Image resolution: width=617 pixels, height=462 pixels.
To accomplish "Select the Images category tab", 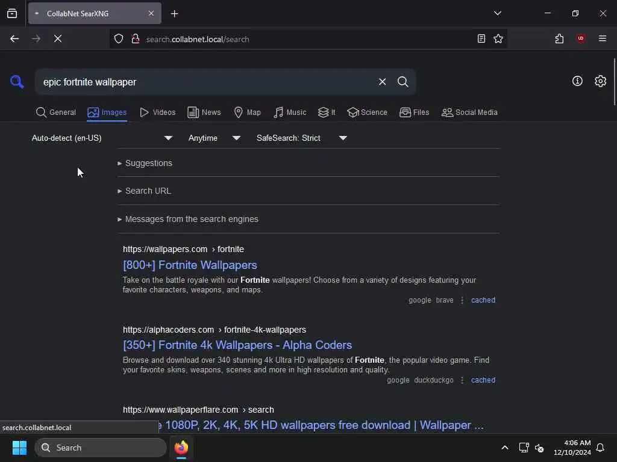I will pyautogui.click(x=107, y=112).
